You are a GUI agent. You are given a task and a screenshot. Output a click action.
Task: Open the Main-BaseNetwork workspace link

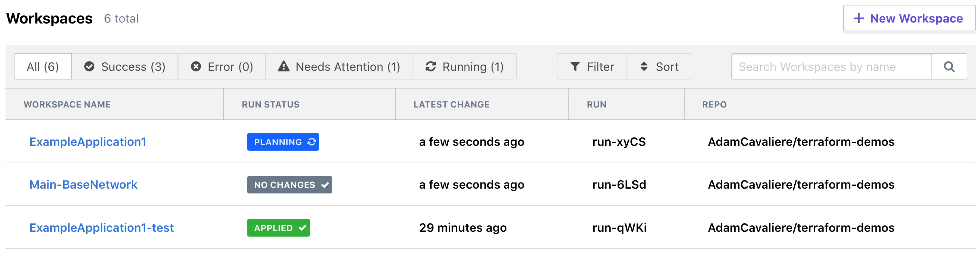tap(84, 184)
